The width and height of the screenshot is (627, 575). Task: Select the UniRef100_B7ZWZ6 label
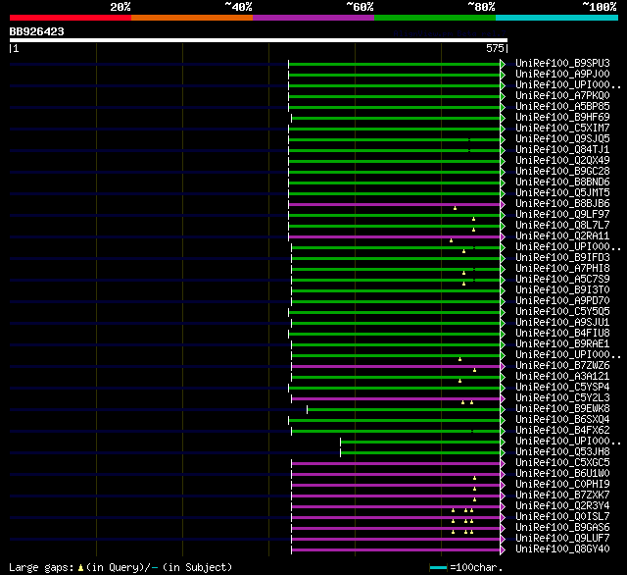562,366
